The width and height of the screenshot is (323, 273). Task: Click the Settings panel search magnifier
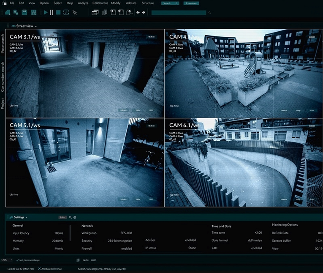(70, 217)
